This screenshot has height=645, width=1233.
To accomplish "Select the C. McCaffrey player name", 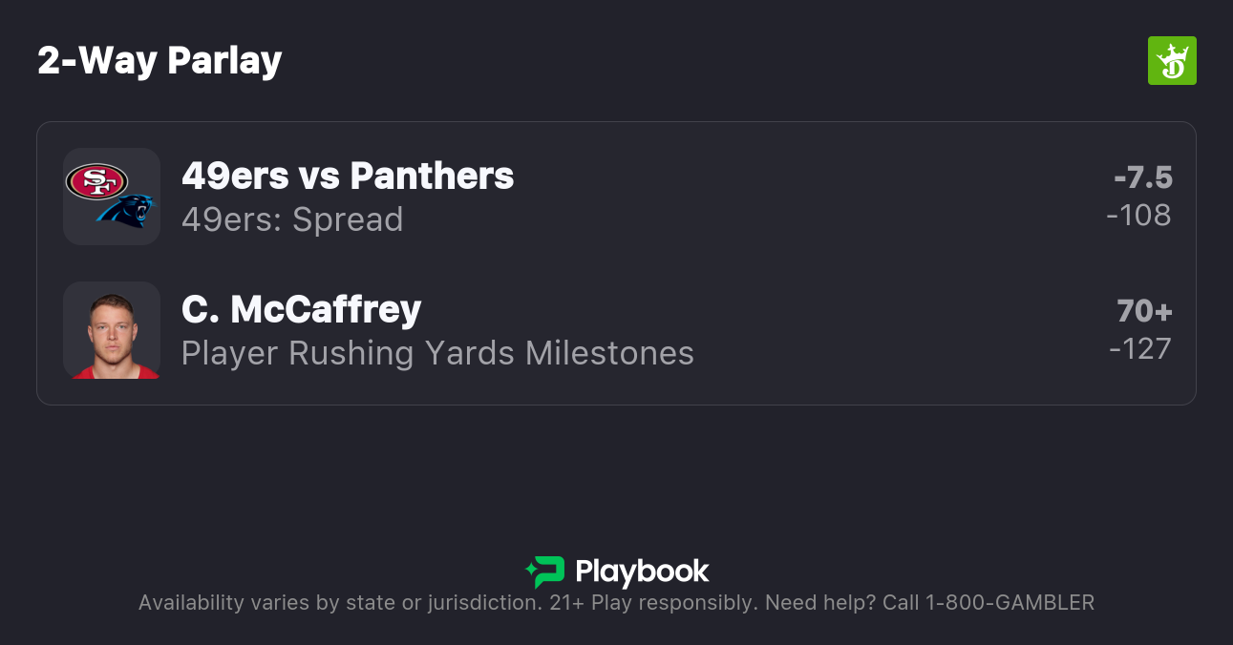I will click(301, 310).
